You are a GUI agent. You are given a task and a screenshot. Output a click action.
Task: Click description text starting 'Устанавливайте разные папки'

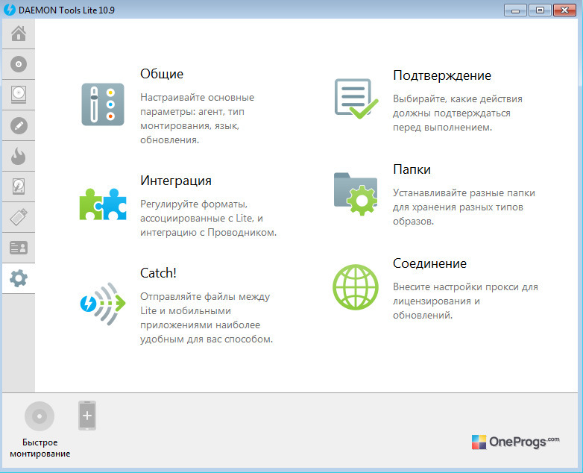click(x=464, y=207)
